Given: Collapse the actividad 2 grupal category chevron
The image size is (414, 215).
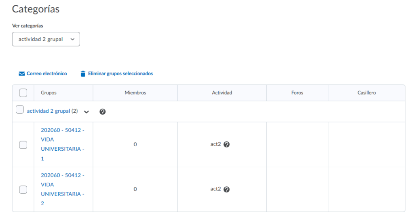Looking at the screenshot, I should [86, 112].
